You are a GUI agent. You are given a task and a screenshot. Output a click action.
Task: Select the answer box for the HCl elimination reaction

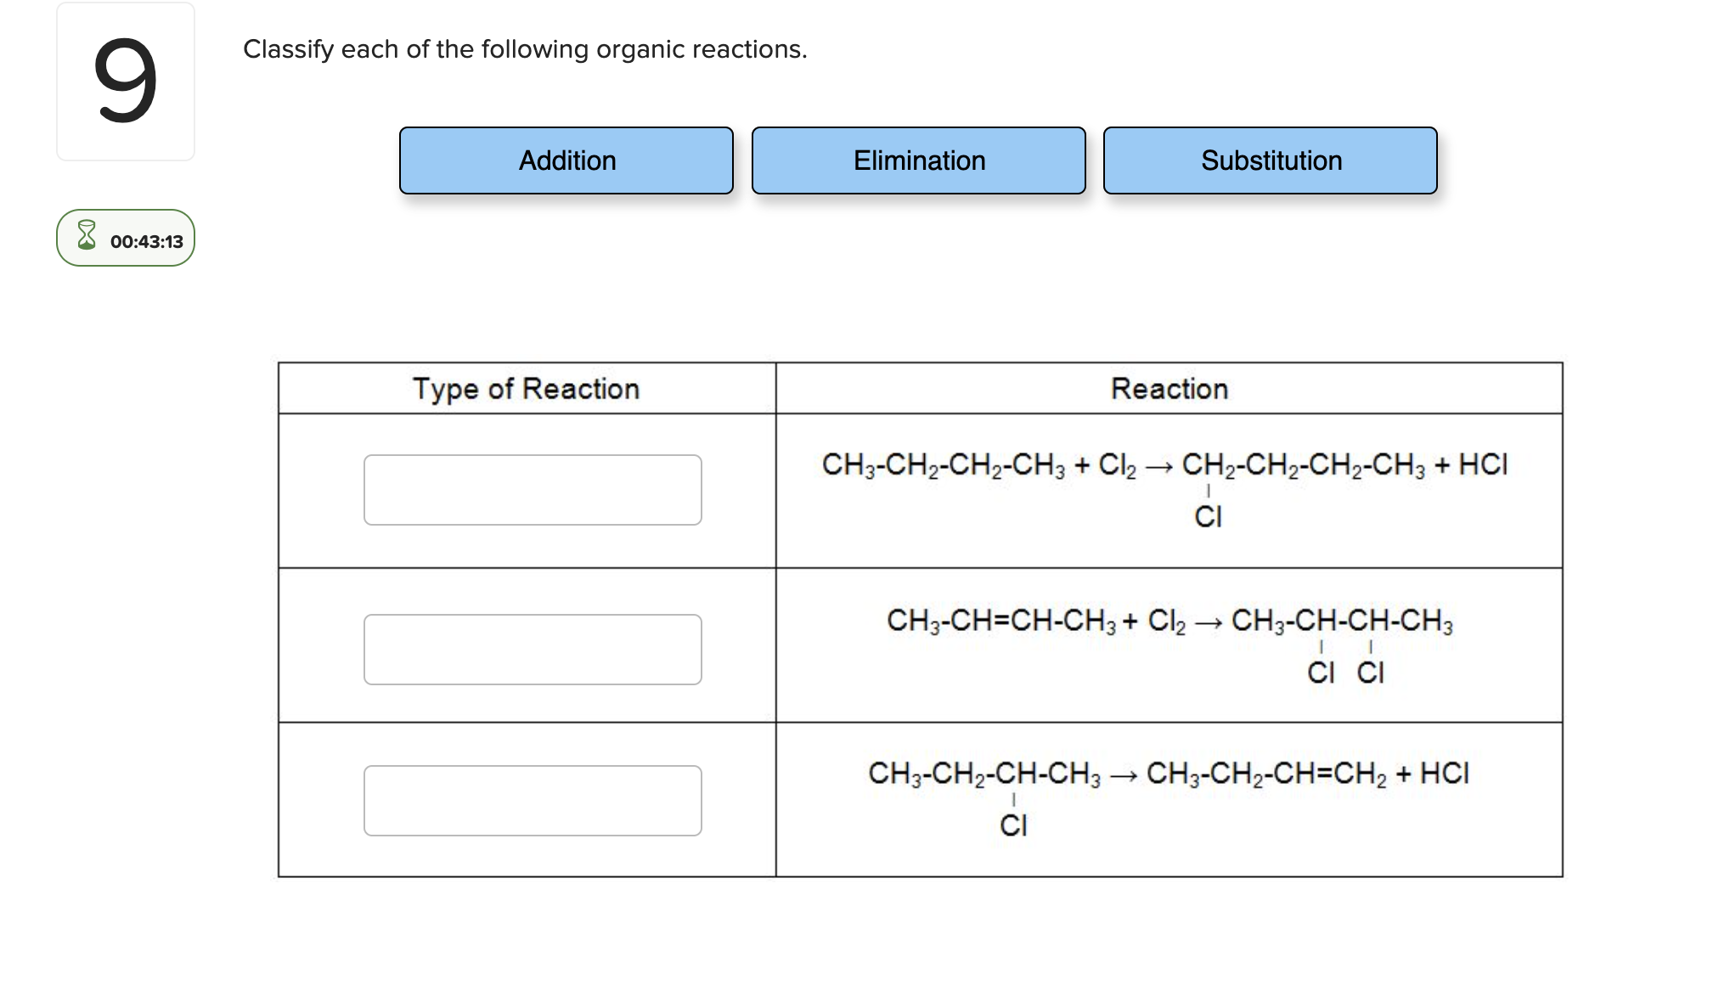click(533, 800)
